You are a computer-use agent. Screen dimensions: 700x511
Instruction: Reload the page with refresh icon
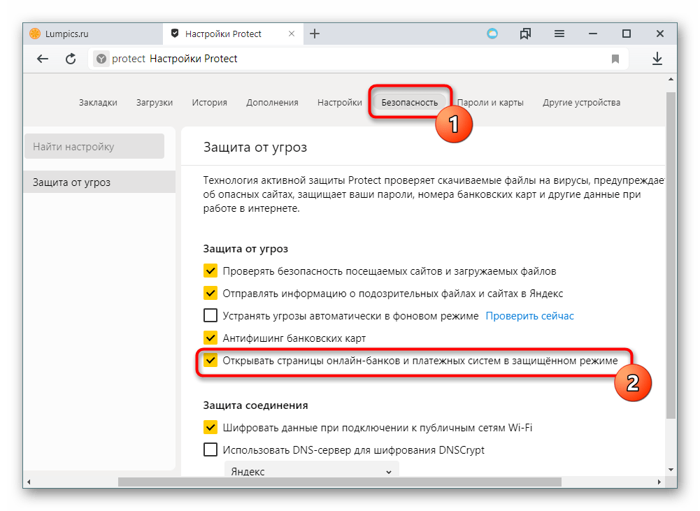(70, 59)
